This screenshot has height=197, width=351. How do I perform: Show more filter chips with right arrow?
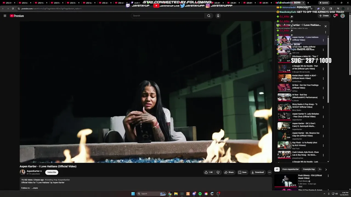tap(326, 169)
